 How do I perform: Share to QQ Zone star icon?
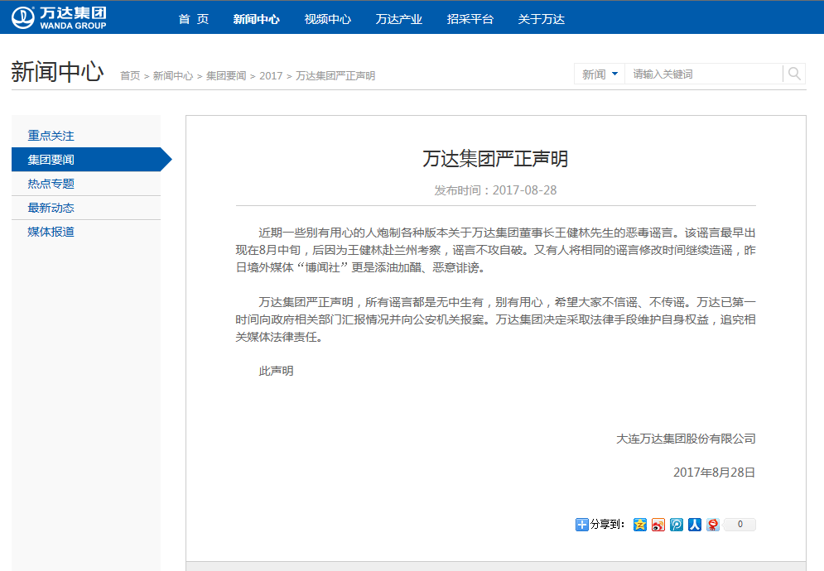pos(639,525)
